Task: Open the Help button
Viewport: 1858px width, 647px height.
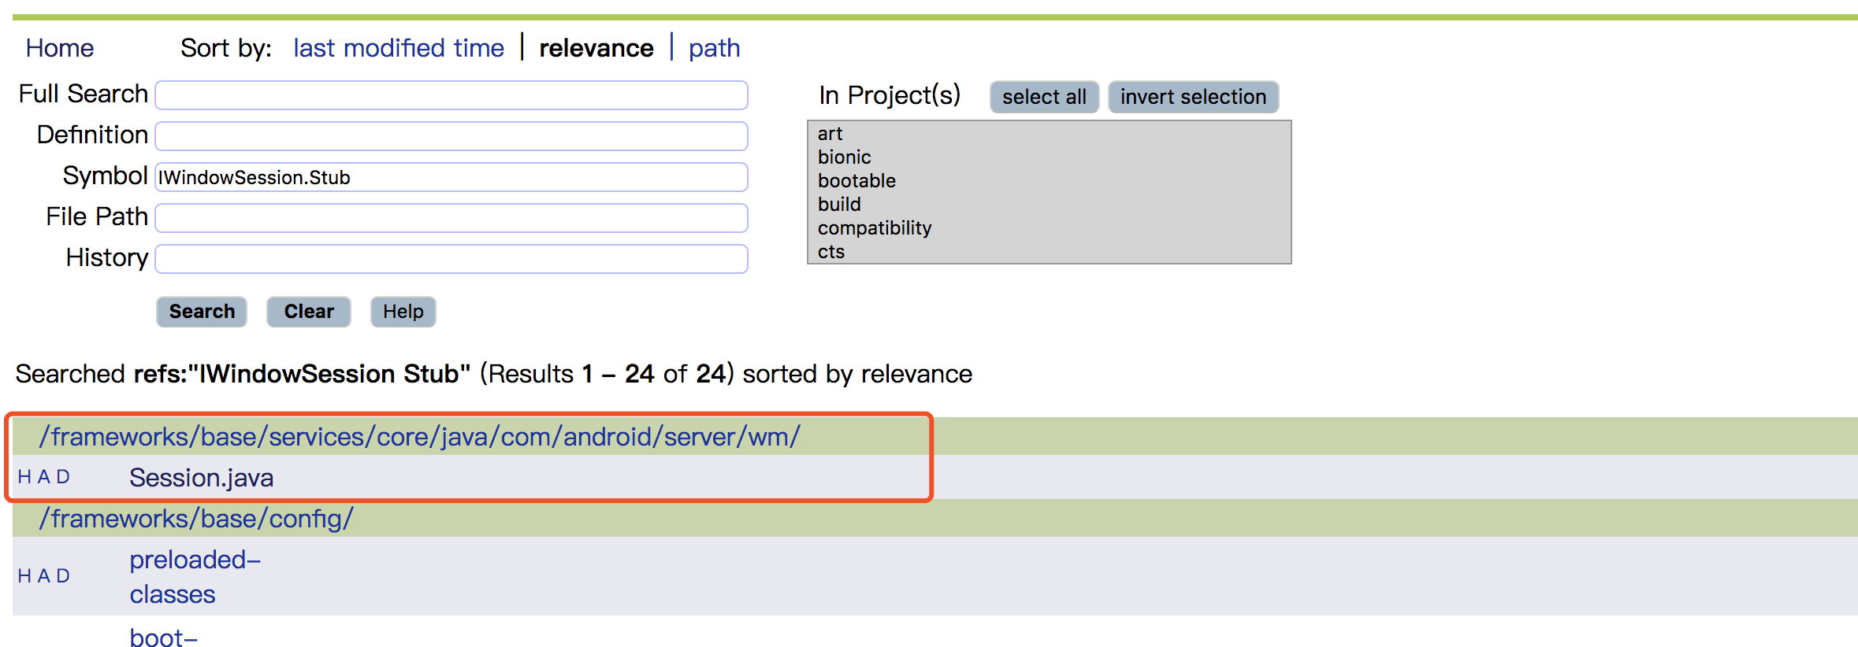Action: pyautogui.click(x=403, y=312)
